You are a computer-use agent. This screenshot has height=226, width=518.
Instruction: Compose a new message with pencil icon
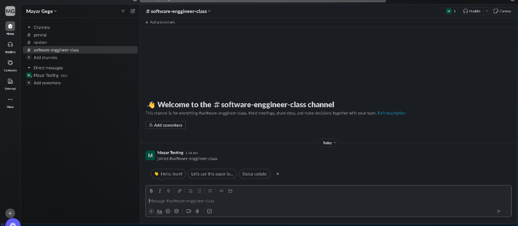[133, 11]
